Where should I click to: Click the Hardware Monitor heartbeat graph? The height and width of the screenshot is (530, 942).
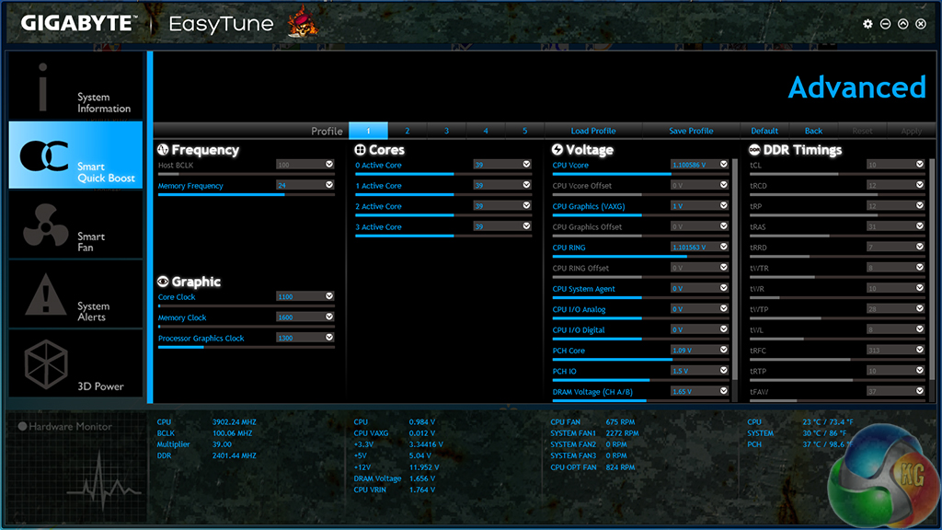click(103, 481)
